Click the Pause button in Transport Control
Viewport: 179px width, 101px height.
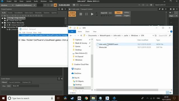[x=86, y=14]
